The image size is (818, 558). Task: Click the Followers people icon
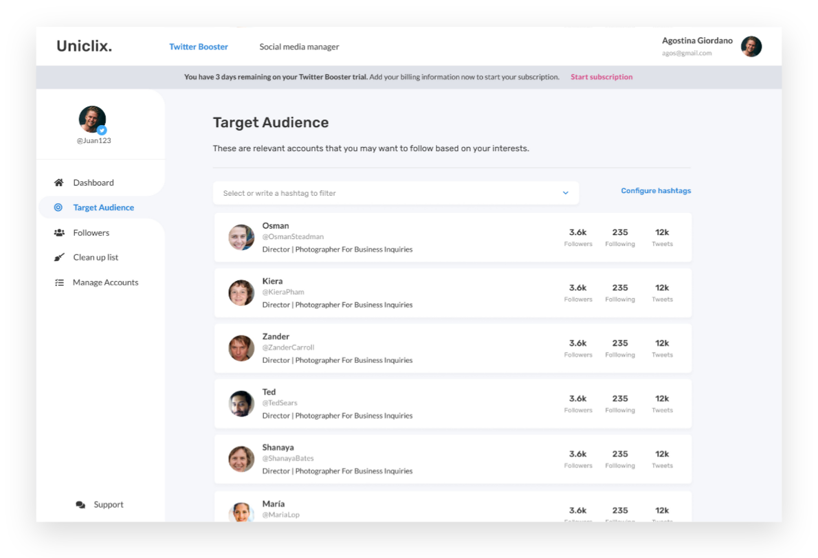pyautogui.click(x=60, y=232)
